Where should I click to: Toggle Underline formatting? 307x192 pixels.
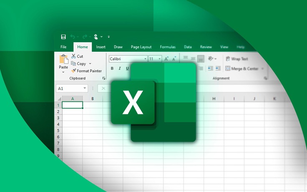pos(127,68)
